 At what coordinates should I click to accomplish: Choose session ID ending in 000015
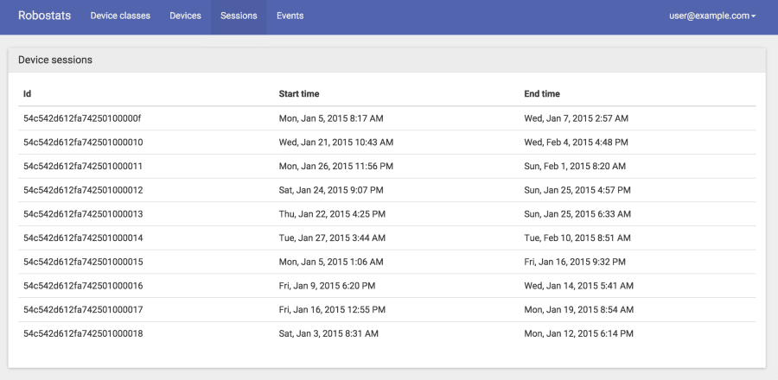83,262
